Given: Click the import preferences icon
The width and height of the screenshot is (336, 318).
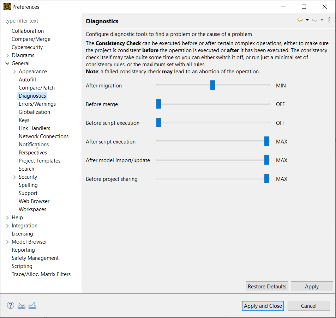Looking at the screenshot, I should click(x=22, y=305).
